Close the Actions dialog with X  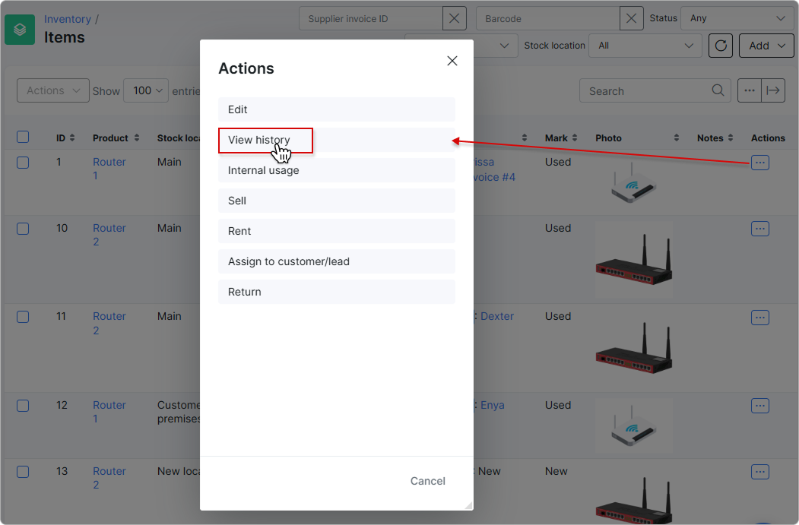click(452, 61)
